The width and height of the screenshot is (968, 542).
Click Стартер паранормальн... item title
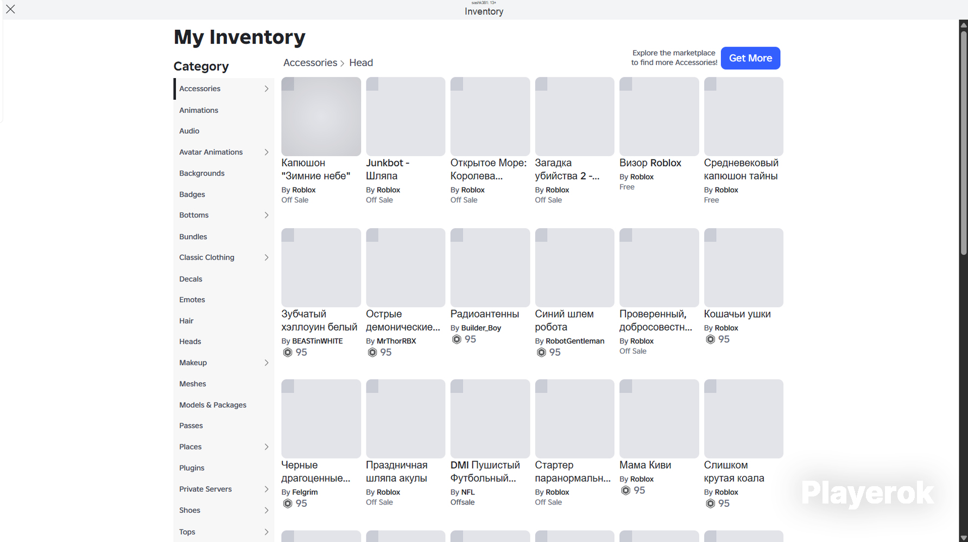pyautogui.click(x=573, y=472)
